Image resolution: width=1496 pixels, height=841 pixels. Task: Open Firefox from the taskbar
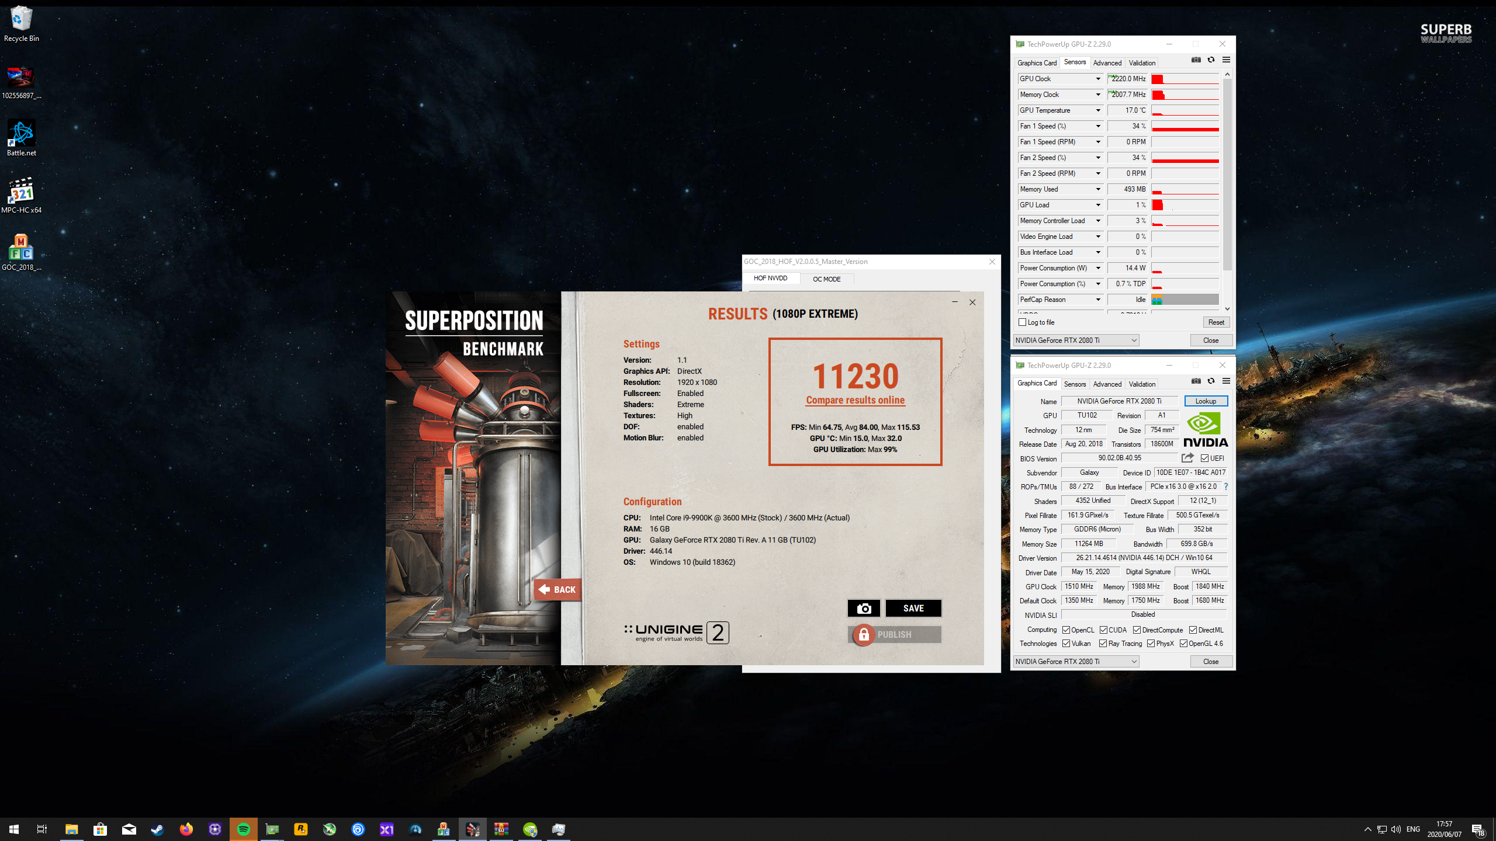tap(186, 829)
